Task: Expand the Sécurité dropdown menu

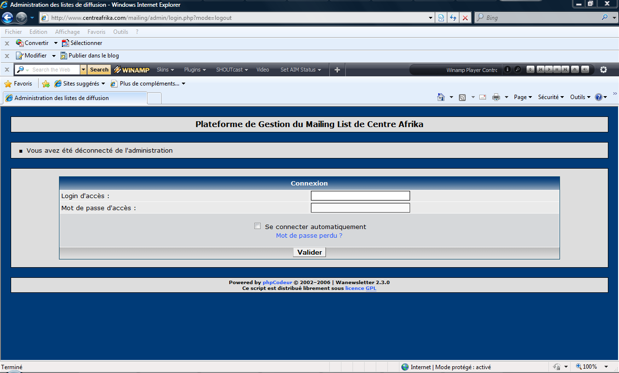Action: pyautogui.click(x=551, y=97)
